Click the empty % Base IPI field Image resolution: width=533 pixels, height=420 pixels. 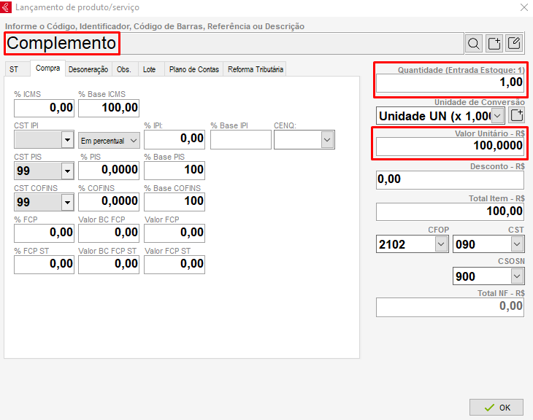pos(241,139)
